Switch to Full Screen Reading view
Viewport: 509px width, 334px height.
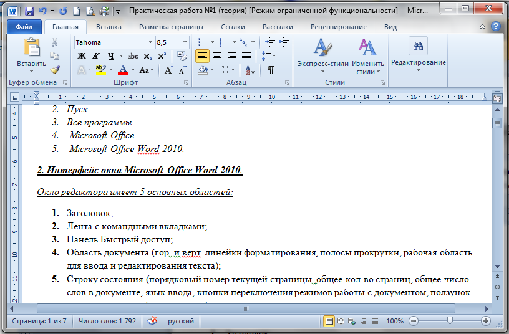click(x=341, y=321)
